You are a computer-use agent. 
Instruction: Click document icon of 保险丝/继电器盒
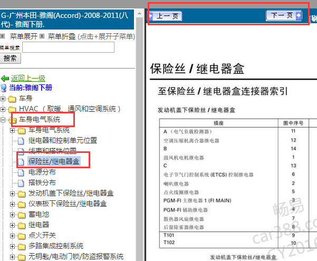pos(21,162)
